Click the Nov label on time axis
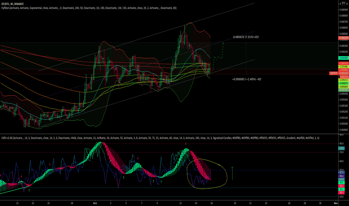The height and width of the screenshot is (206, 349). click(336, 203)
